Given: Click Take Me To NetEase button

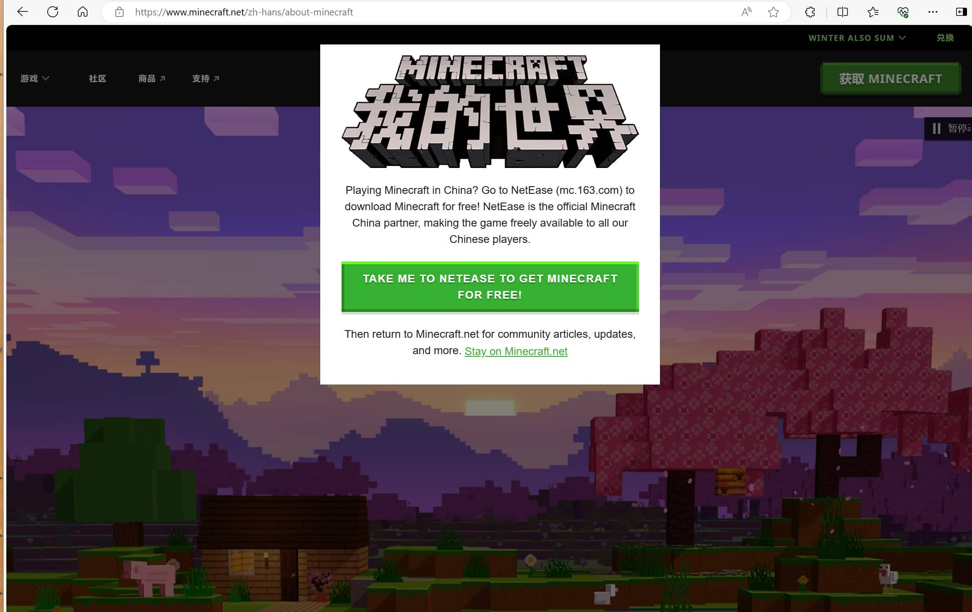Looking at the screenshot, I should coord(490,286).
